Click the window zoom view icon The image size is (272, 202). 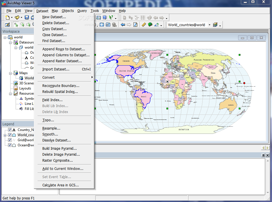click(x=108, y=25)
